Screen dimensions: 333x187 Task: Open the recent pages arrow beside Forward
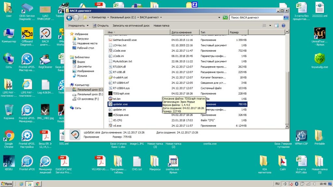[x=81, y=18]
